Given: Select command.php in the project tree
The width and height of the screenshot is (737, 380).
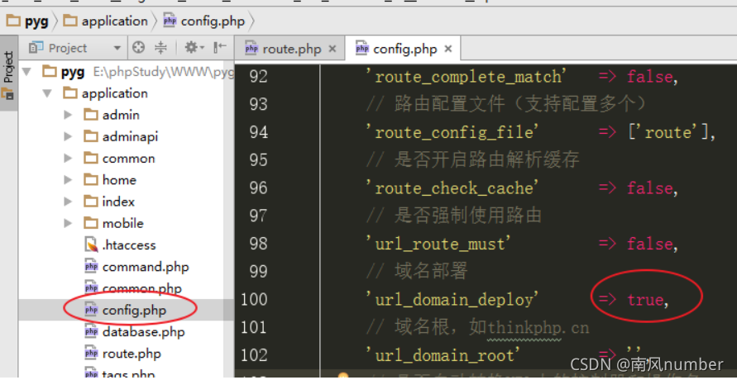Looking at the screenshot, I should [146, 267].
